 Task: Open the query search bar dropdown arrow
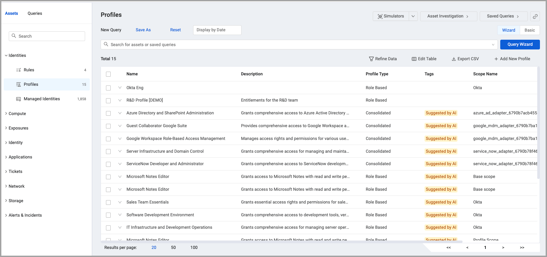(493, 44)
